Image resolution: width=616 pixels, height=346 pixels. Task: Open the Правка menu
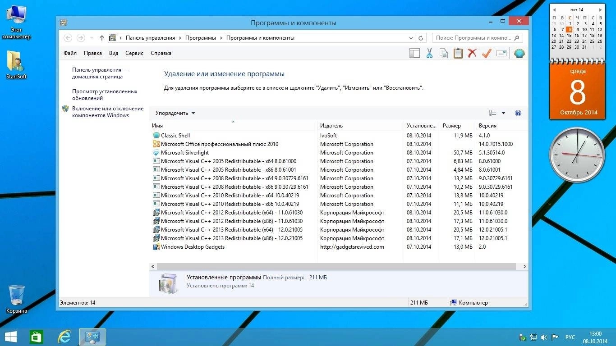[x=92, y=53]
